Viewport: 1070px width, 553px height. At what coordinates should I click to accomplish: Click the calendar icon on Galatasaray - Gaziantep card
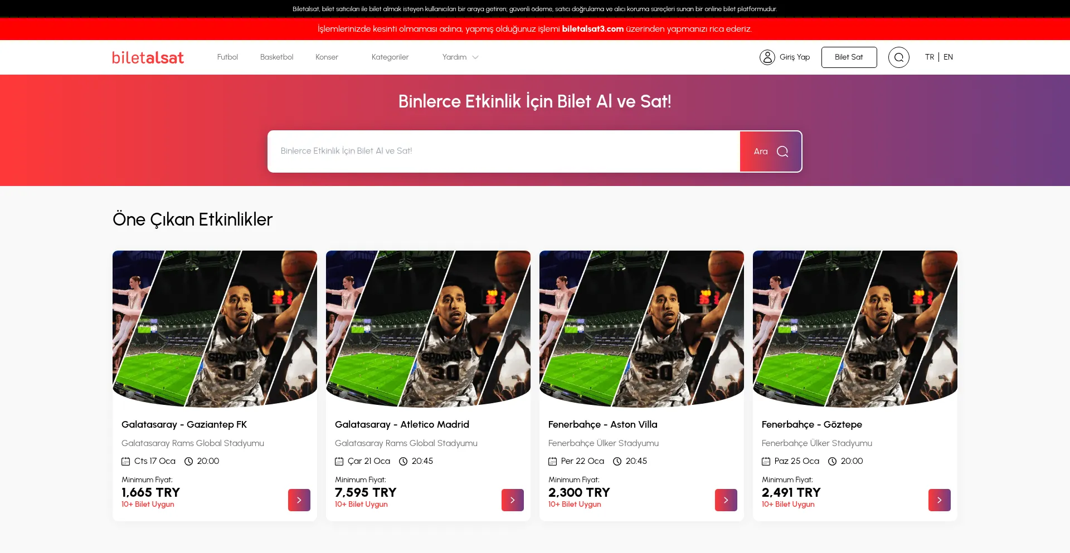click(126, 461)
